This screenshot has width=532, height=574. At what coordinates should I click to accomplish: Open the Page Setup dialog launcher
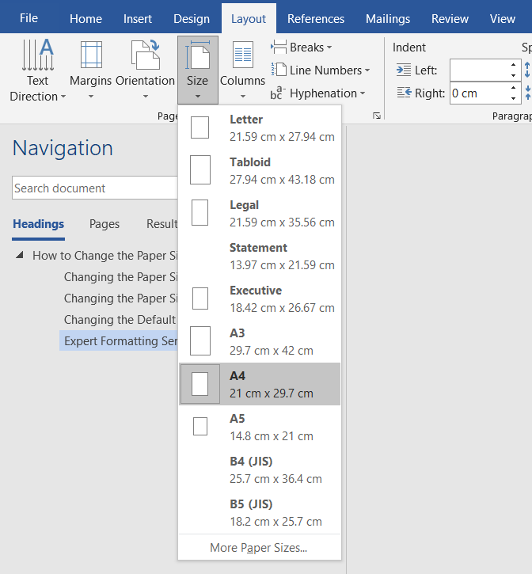tap(377, 116)
